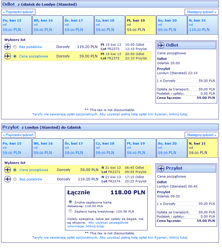Open return tab Cz, kwi 18
Image resolution: width=222 pixels, height=248 pixels.
tap(110, 148)
